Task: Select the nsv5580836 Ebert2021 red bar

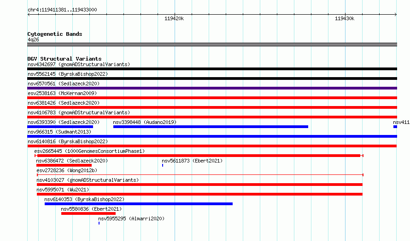Action: [88, 213]
